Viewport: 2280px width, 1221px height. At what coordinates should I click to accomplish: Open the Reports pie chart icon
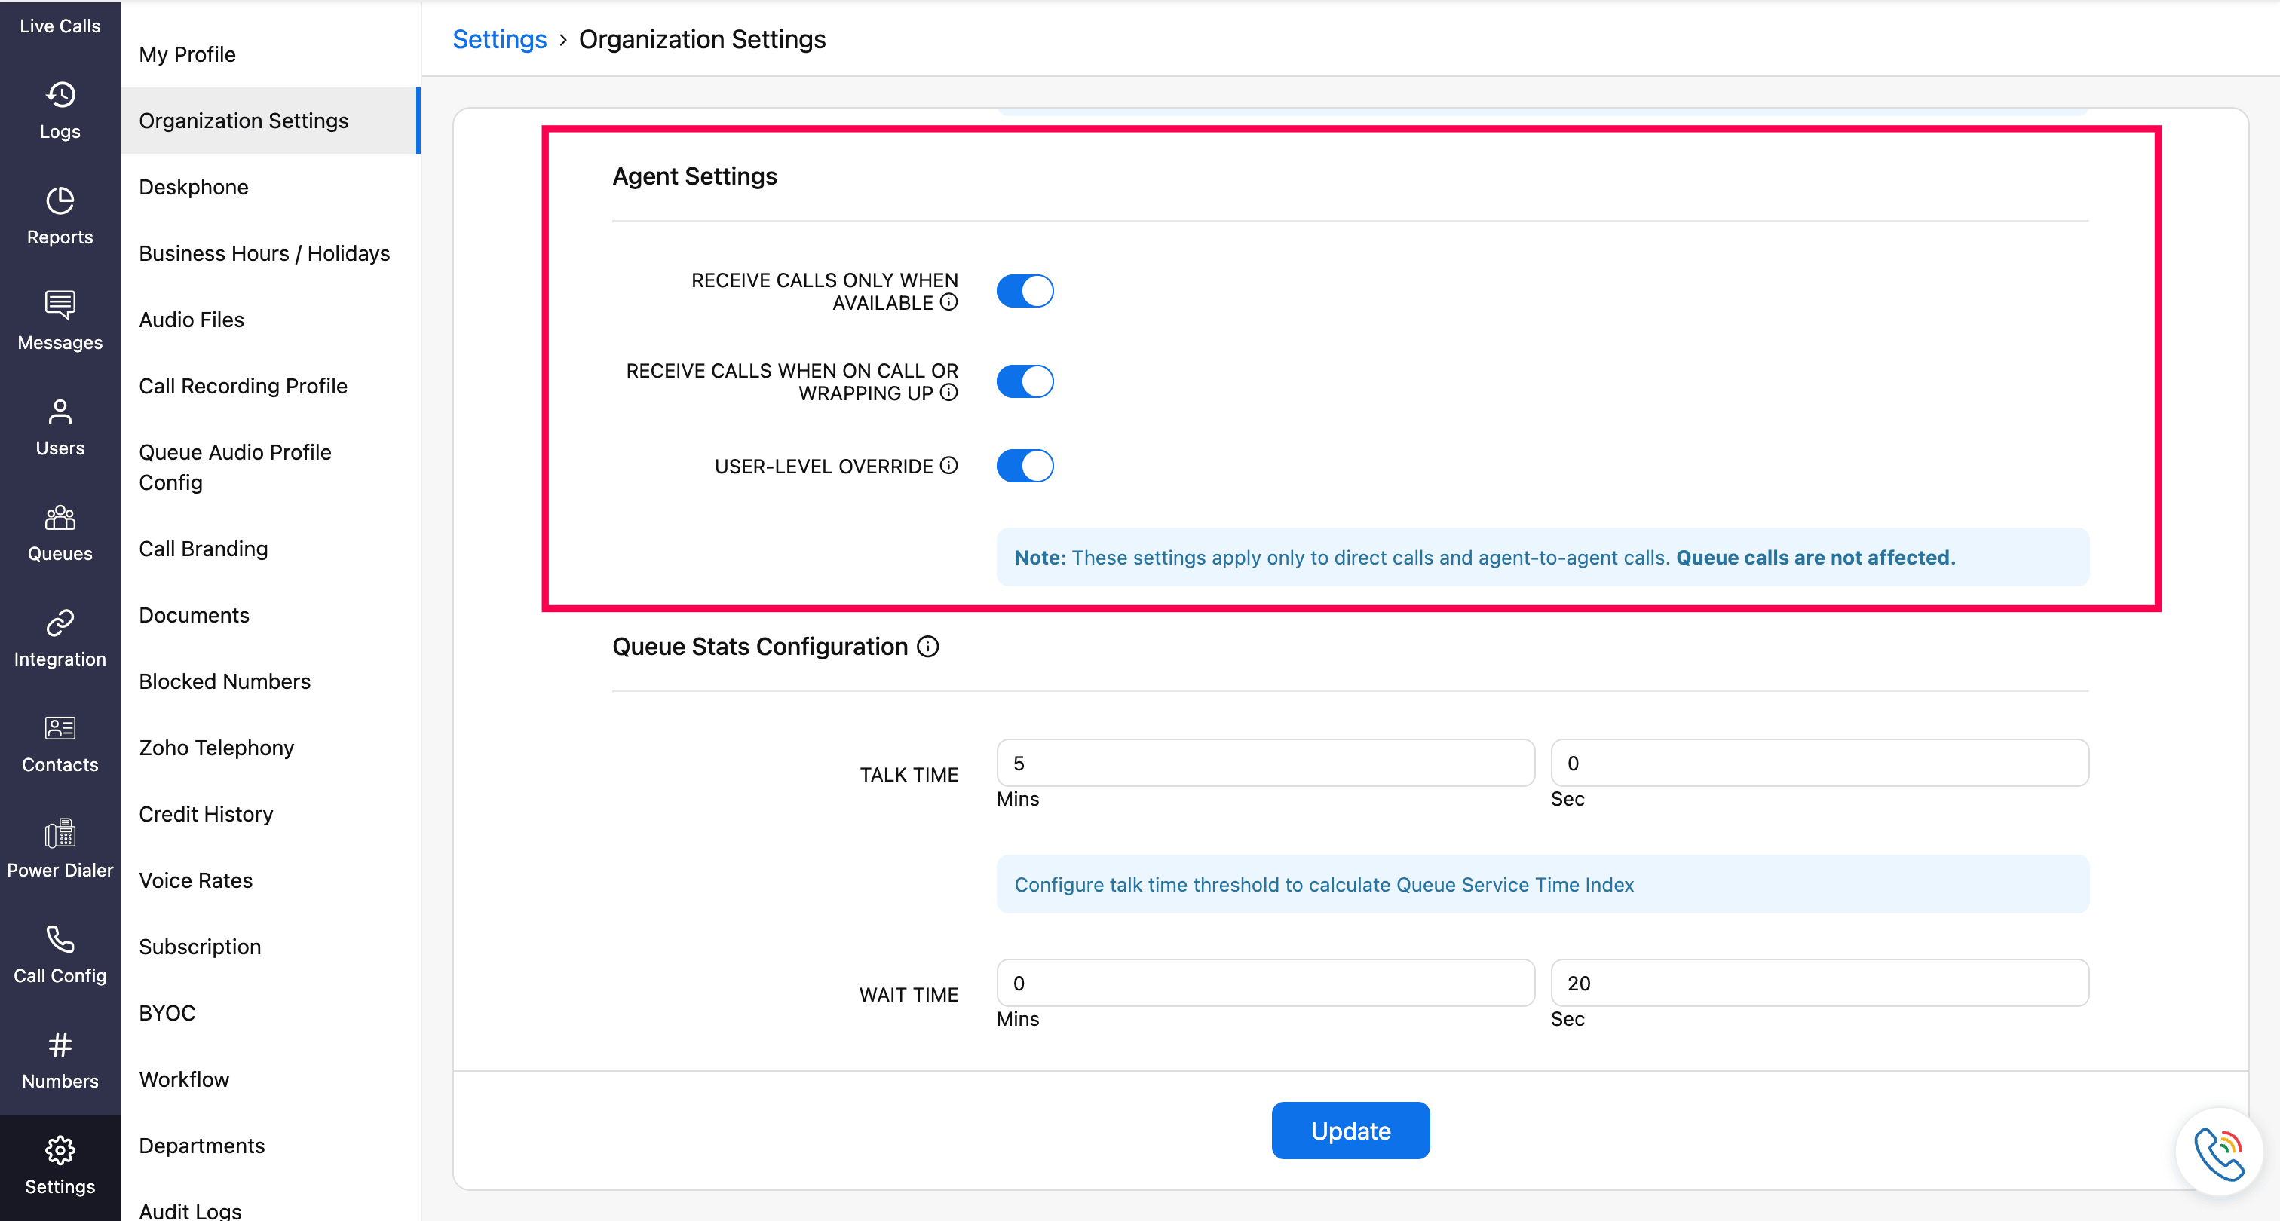pos(60,200)
